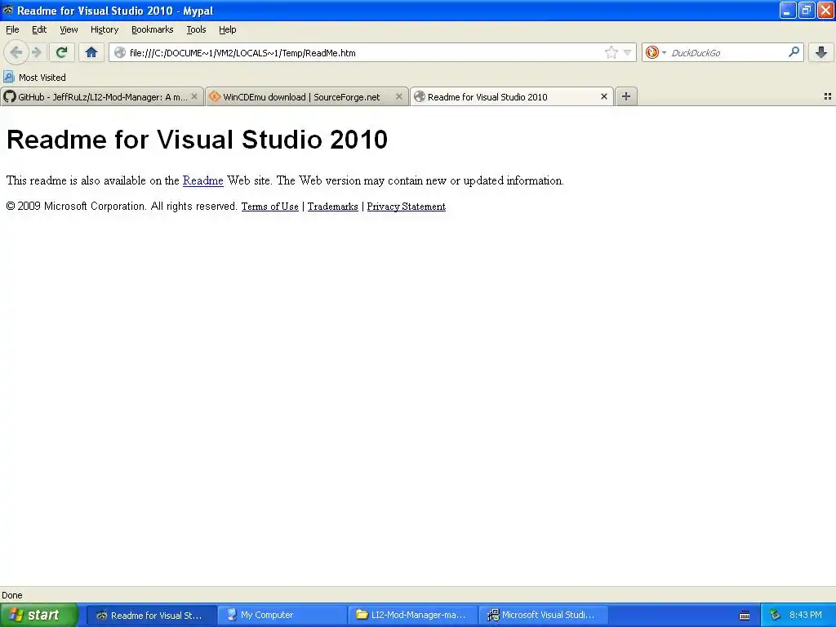Close the Readme for Visual Studio 2010 tab
The image size is (836, 627).
pyautogui.click(x=603, y=96)
